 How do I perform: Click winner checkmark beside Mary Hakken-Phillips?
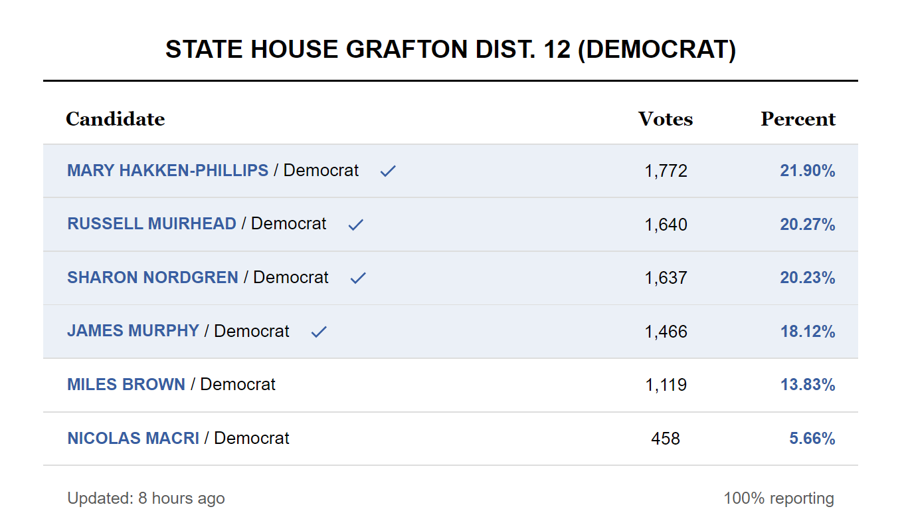(388, 171)
